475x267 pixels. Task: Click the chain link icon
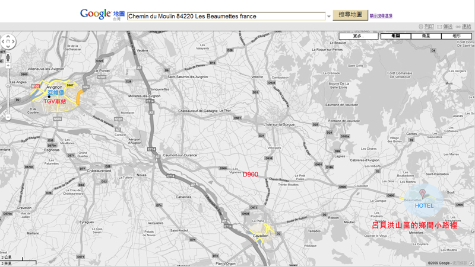(458, 27)
